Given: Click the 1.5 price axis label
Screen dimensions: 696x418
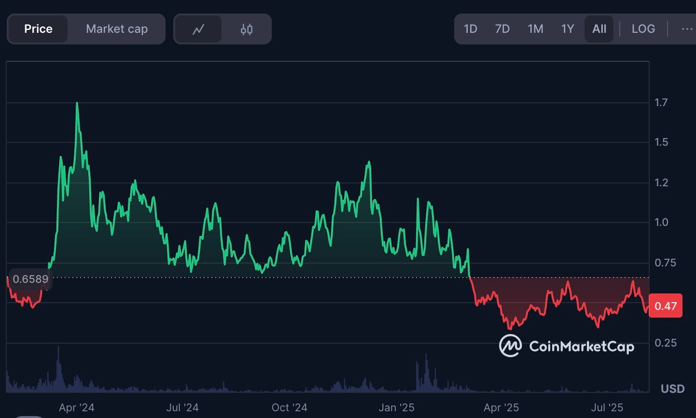Looking at the screenshot, I should click(661, 142).
